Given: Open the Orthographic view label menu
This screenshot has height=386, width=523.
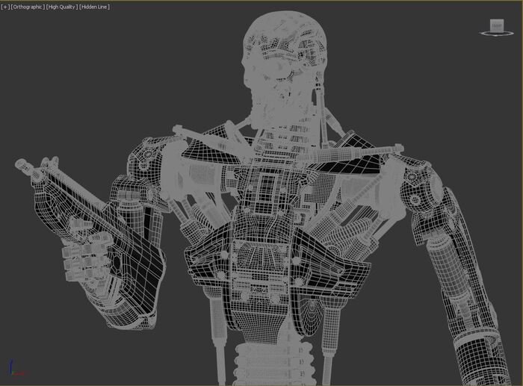Looking at the screenshot, I should (28, 7).
